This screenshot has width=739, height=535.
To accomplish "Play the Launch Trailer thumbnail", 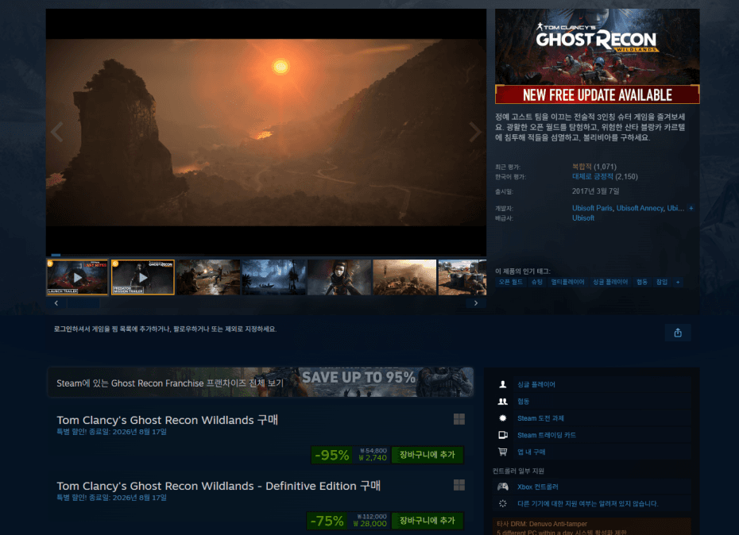I will [x=77, y=277].
